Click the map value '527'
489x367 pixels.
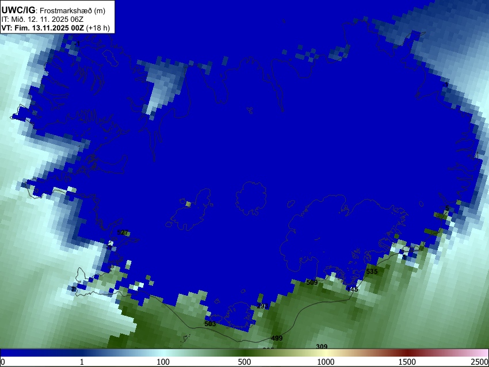point(123,232)
